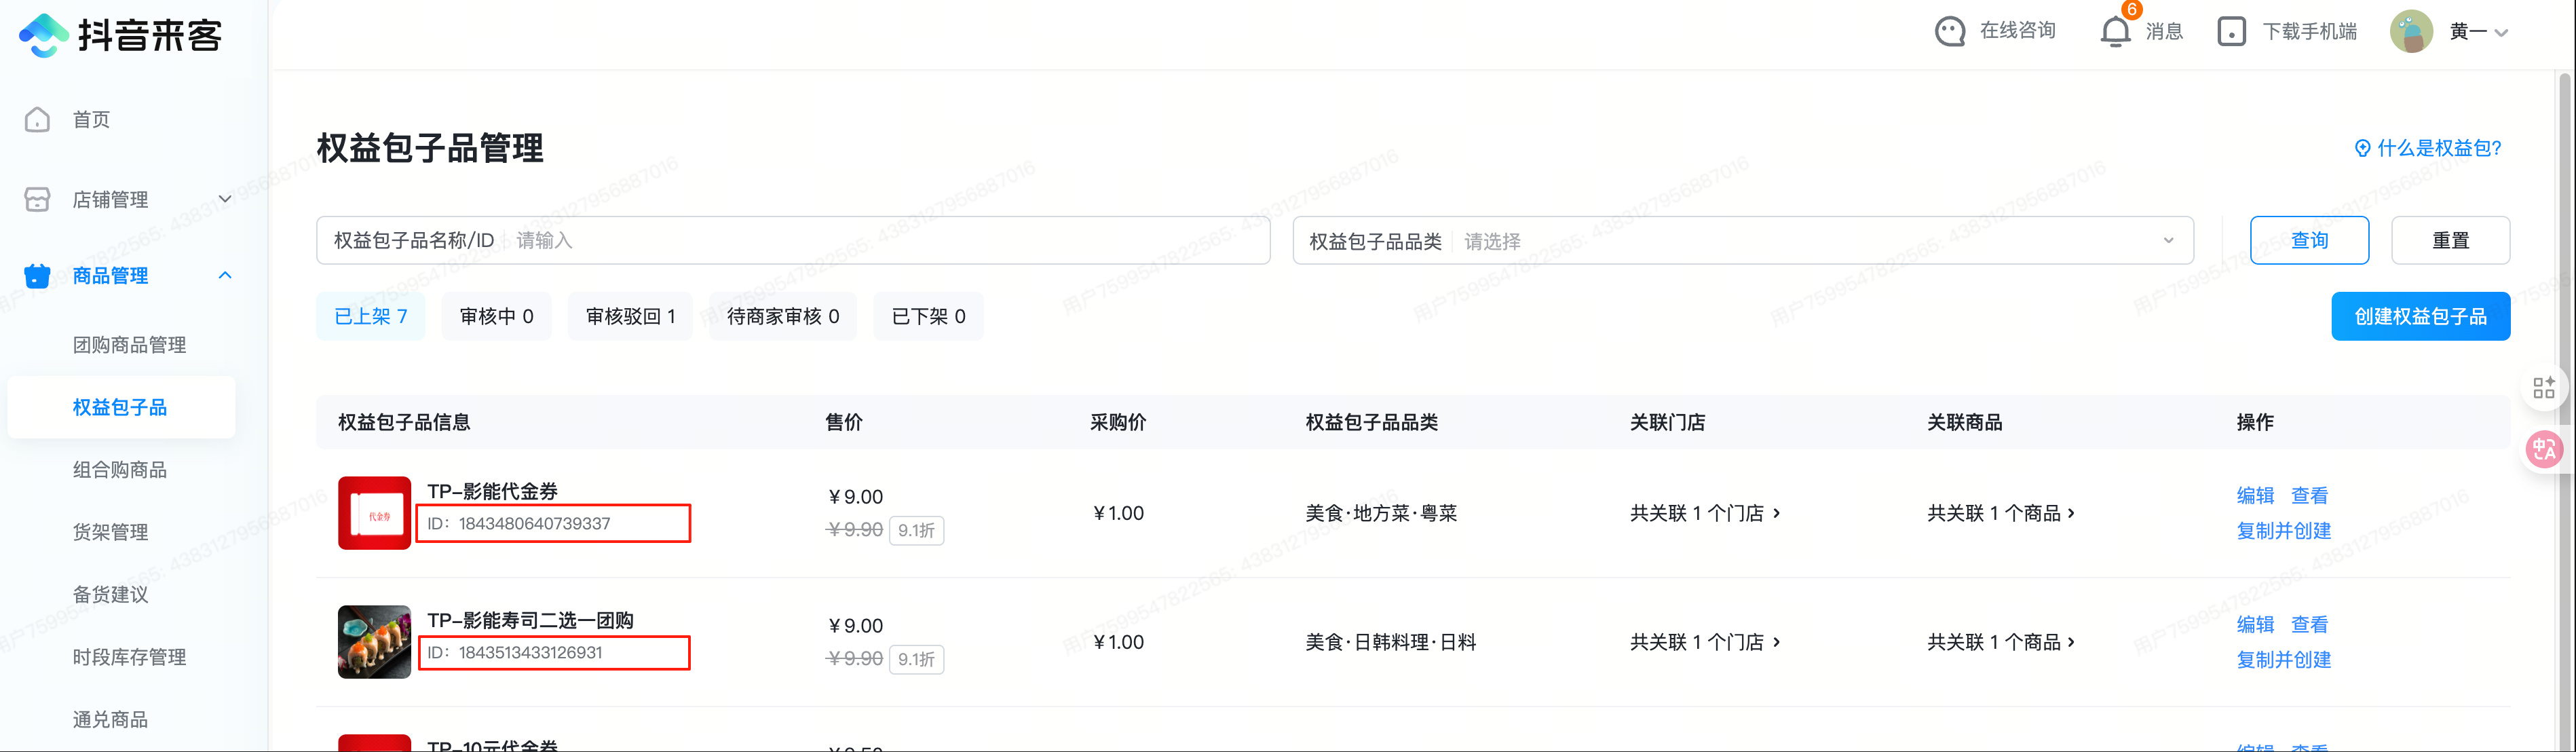This screenshot has width=2576, height=752.
Task: Click the user avatar picture
Action: pyautogui.click(x=2411, y=32)
